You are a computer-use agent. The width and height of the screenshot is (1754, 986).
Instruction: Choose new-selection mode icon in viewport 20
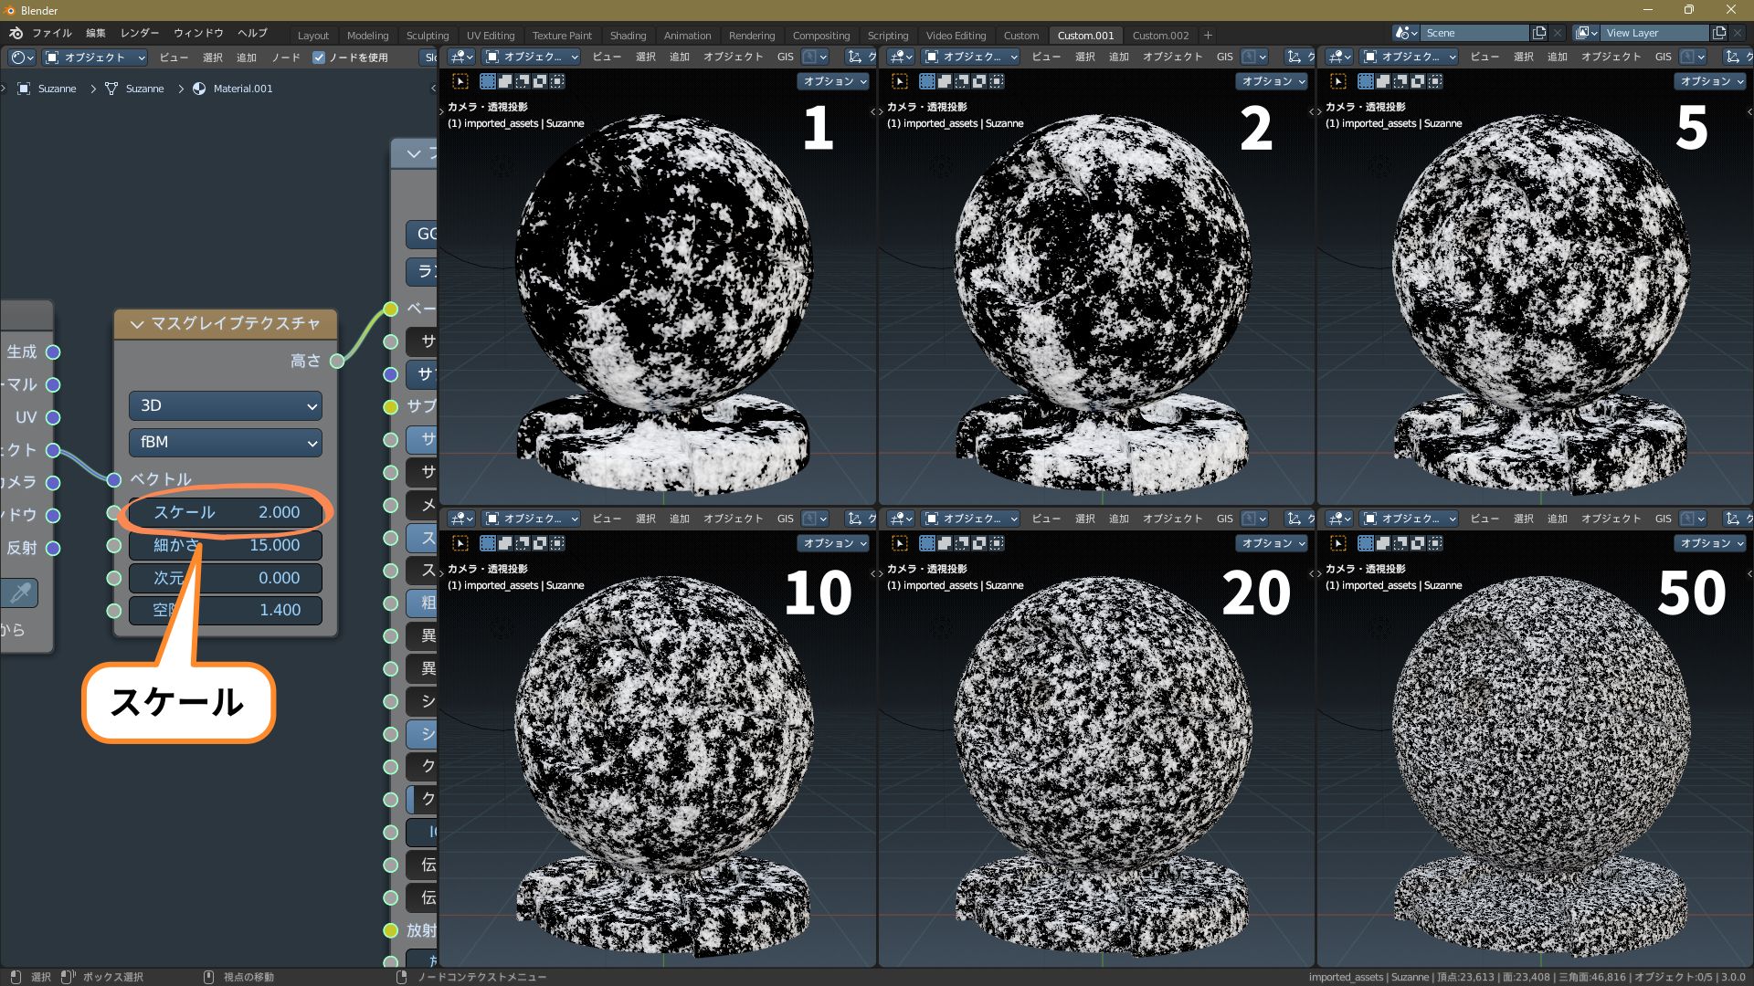927,543
